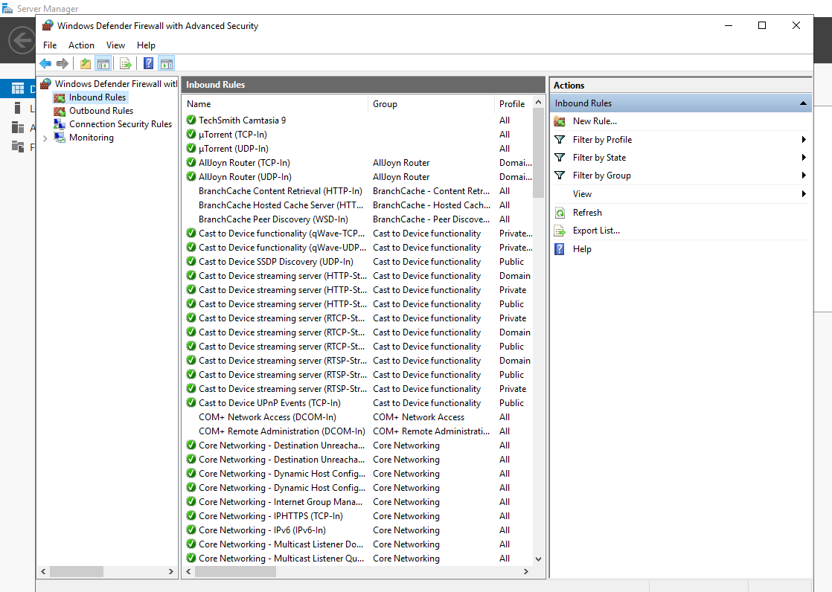Click the Export List toolbar icon
Screen dimensions: 832x592
pos(126,64)
